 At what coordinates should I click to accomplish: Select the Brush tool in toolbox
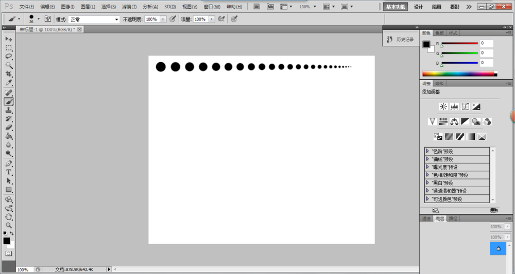pyautogui.click(x=9, y=102)
